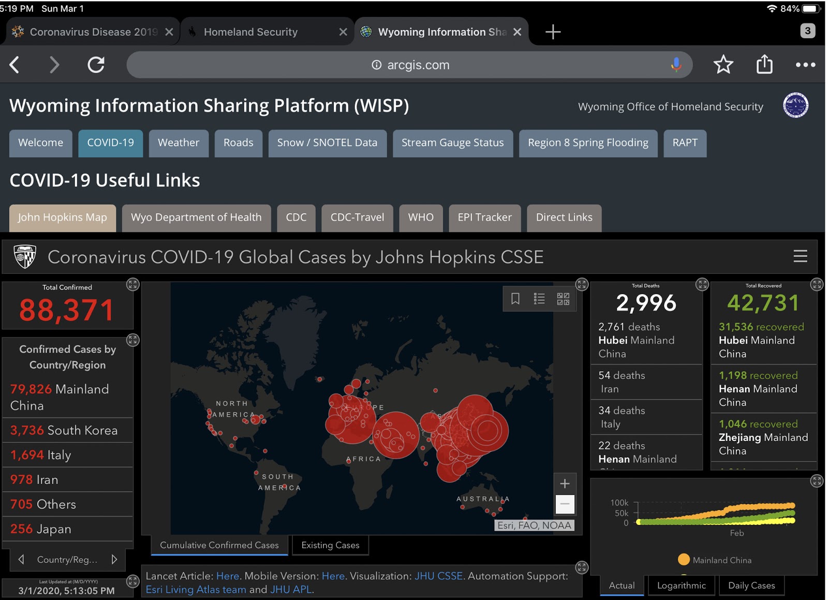Expand the Total Deaths panel
This screenshot has width=828, height=600.
(x=702, y=284)
